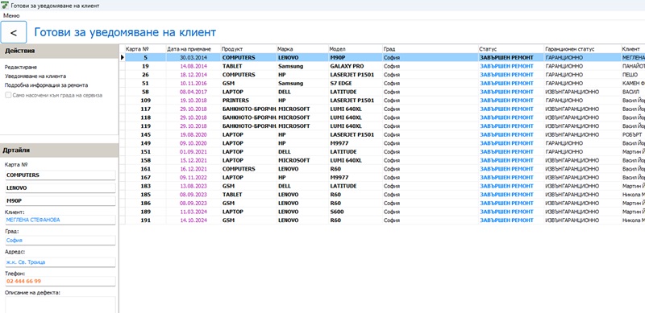The height and width of the screenshot is (313, 645).
Task: Click the Гаранционен статус column header
Action: click(582, 49)
